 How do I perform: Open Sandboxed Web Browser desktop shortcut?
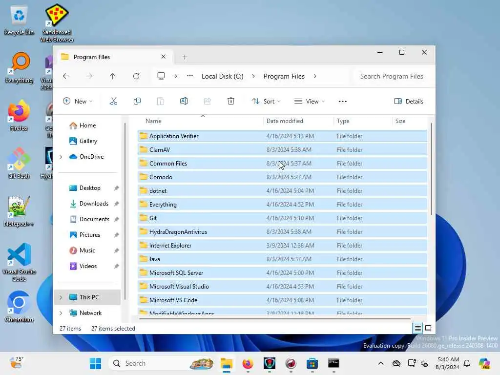point(57,23)
